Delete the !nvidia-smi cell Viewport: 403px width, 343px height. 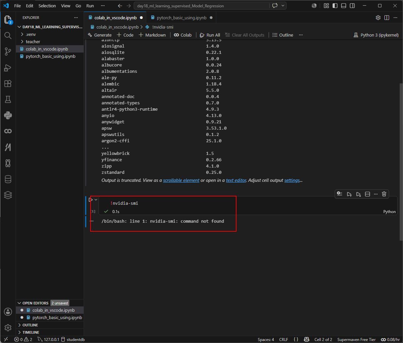(384, 194)
